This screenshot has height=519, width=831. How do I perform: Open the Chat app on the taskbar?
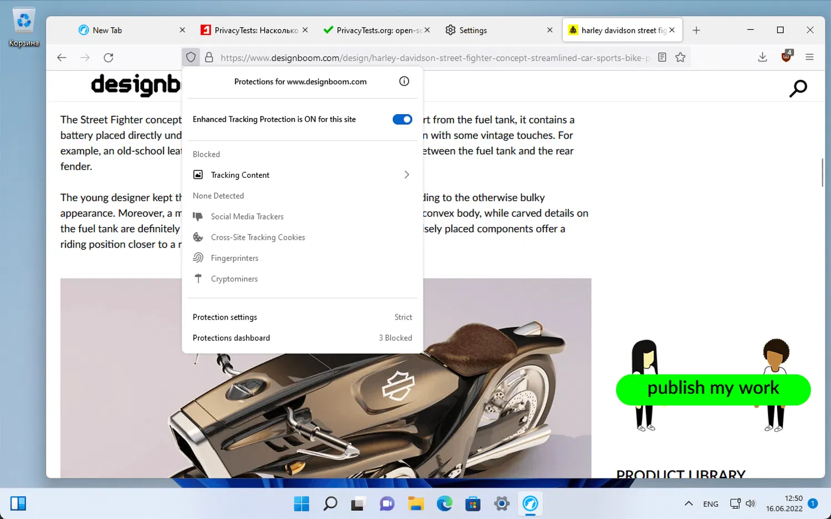coord(387,503)
